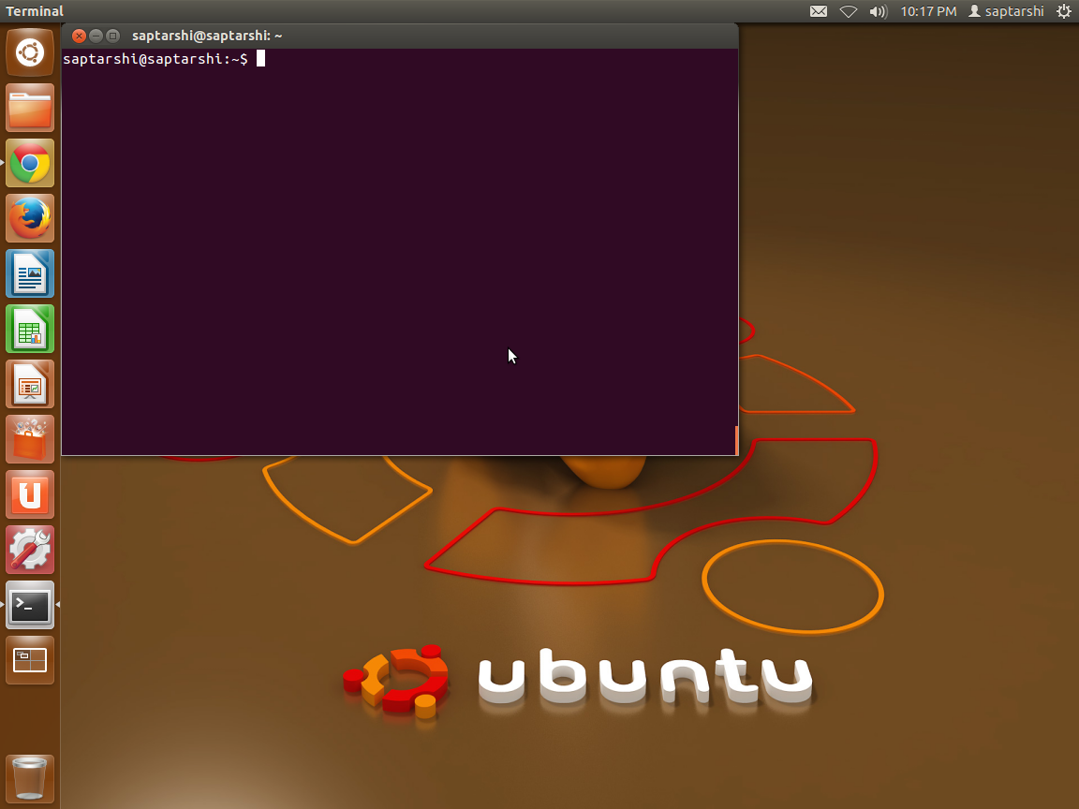The height and width of the screenshot is (809, 1079).
Task: Select the Terminal icon in the launcher
Action: tap(30, 605)
